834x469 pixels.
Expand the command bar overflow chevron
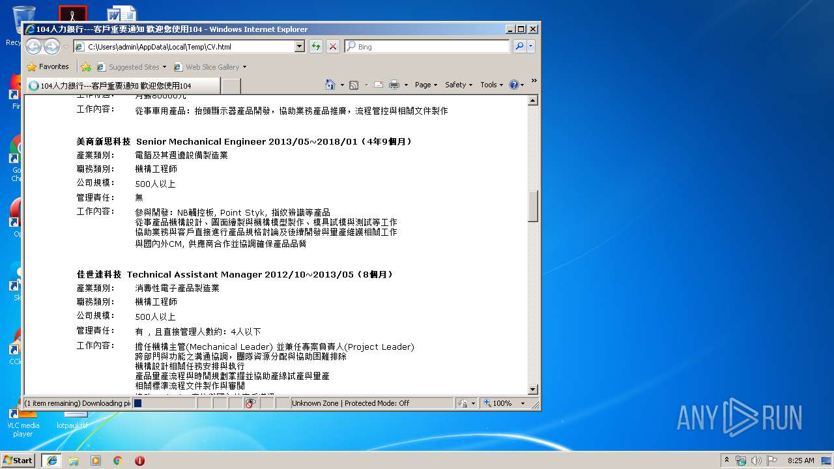[x=534, y=81]
